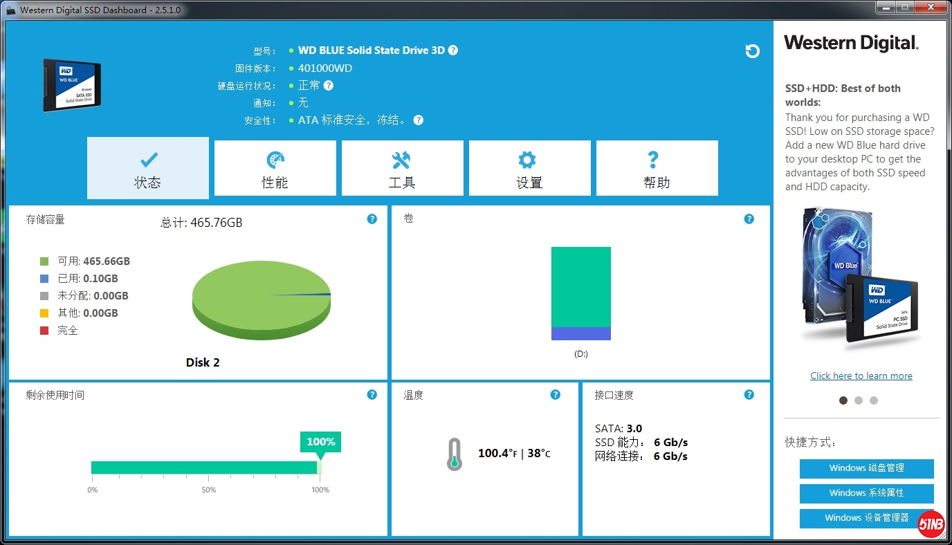
Task: Open Windows 磁盘管理 shortcut
Action: point(866,468)
